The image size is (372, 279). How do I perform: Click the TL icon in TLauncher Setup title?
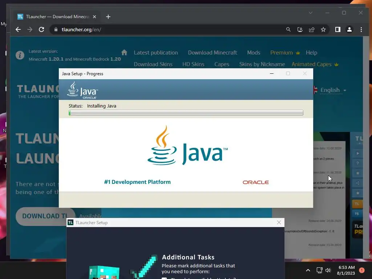70,222
